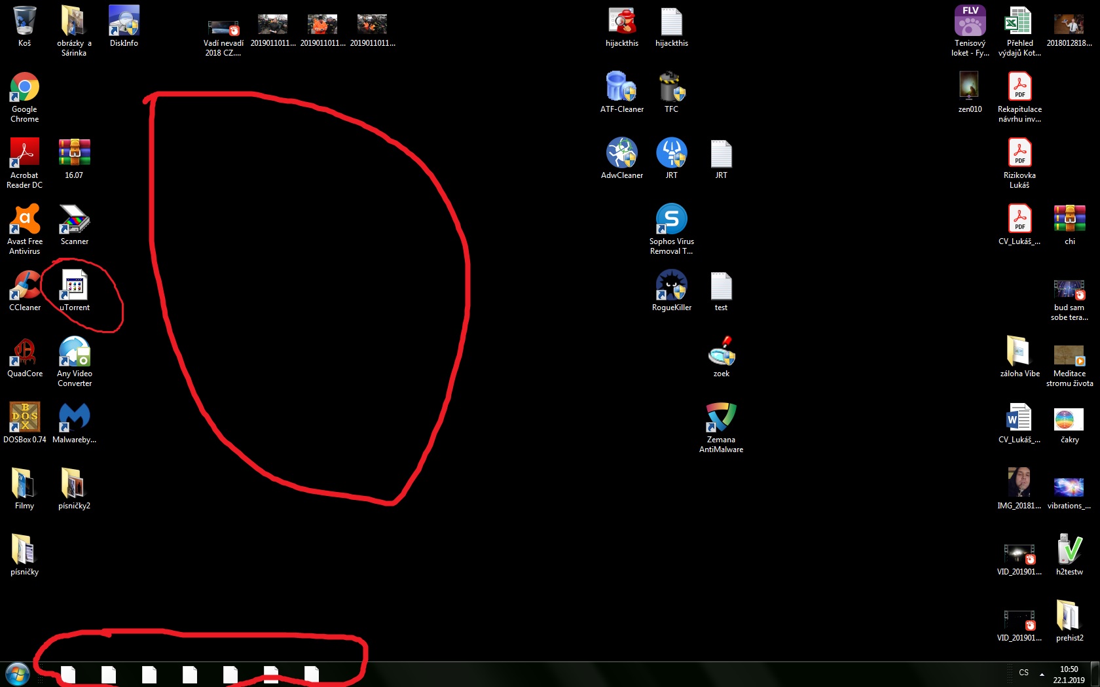
Task: Select the Koš recycle bin icon
Action: 24,22
